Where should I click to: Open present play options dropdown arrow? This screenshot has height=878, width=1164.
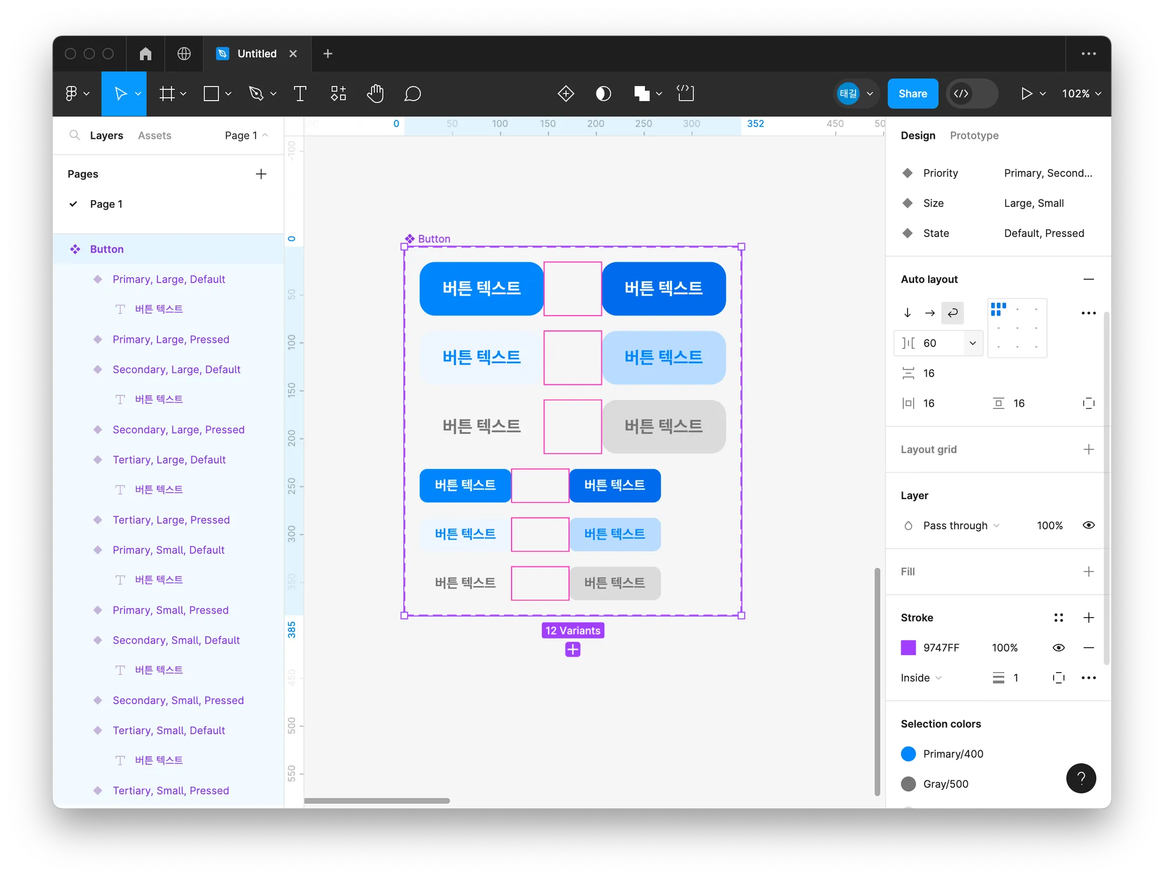click(x=1042, y=94)
